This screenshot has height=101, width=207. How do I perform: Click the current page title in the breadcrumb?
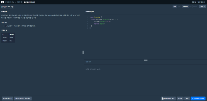(x=29, y=2)
